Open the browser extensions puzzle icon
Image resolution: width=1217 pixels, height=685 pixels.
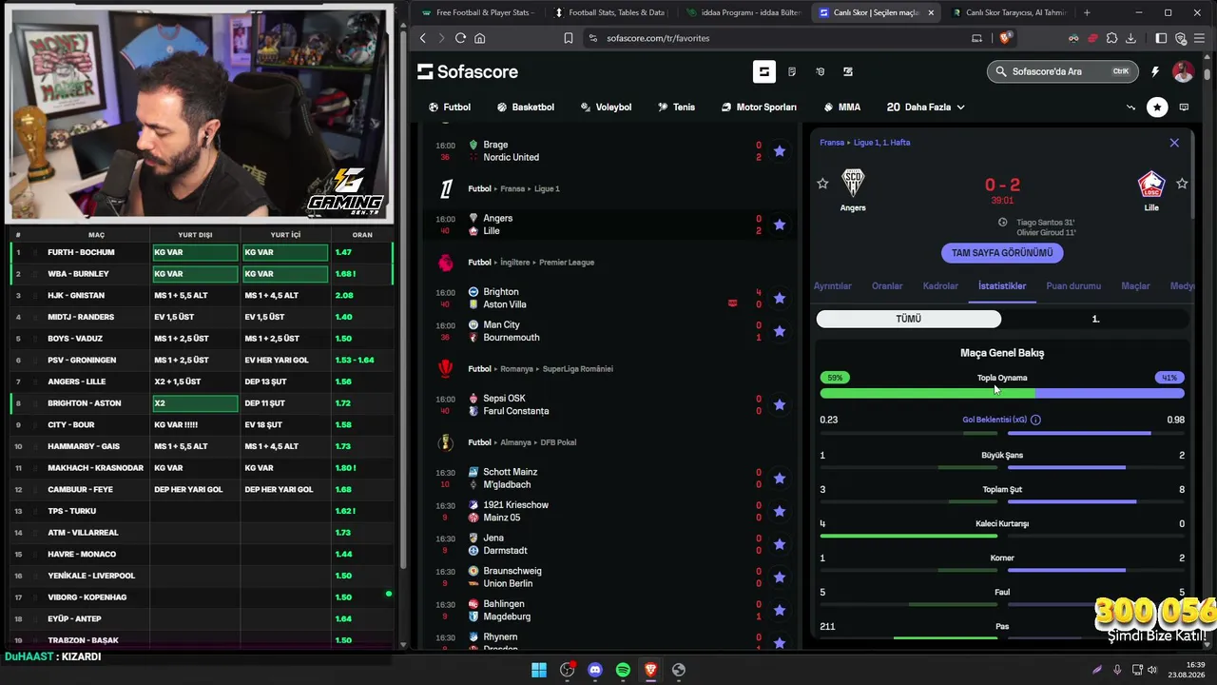(x=1112, y=38)
